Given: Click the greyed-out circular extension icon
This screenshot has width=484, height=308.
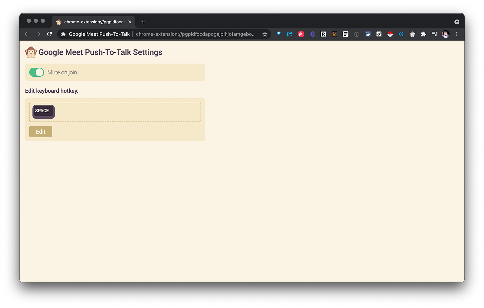Looking at the screenshot, I should [x=357, y=34].
